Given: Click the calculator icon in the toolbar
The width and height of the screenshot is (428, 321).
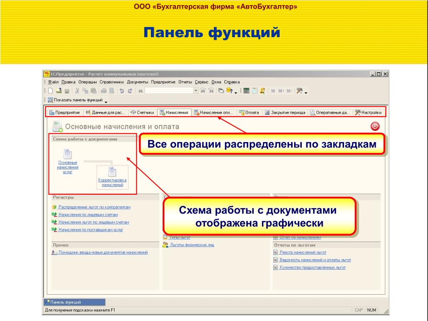Looking at the screenshot, I should [x=246, y=90].
